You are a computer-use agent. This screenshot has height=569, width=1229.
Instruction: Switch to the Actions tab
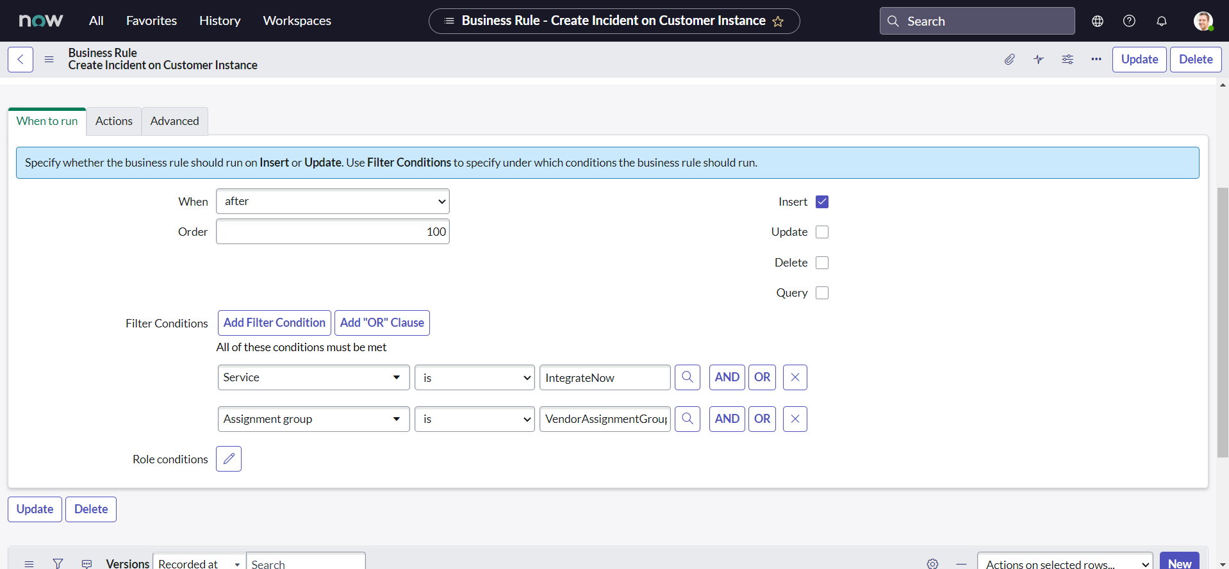[x=114, y=121]
